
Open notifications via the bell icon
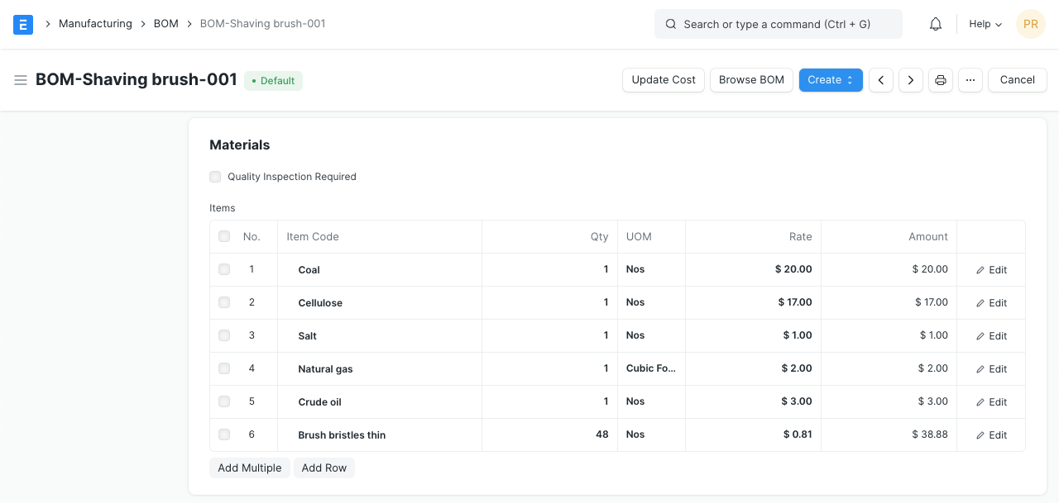(x=935, y=24)
